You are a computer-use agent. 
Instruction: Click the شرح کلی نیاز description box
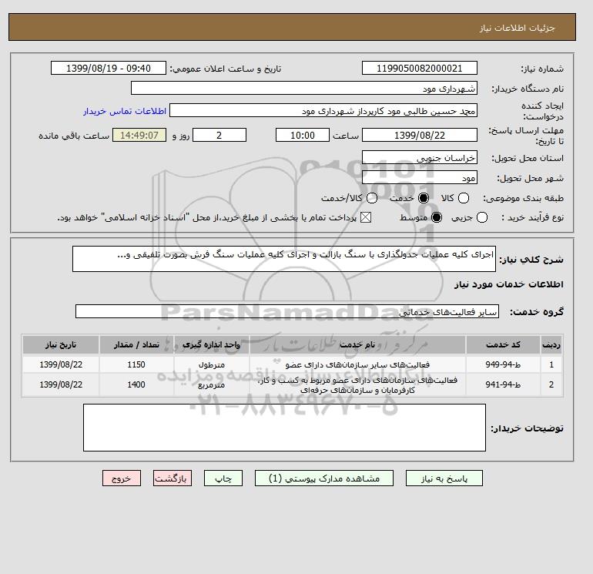[284, 259]
